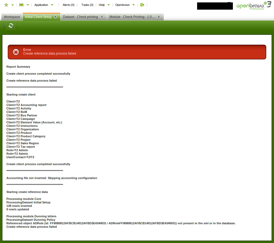274x243 pixels.
Task: Close the Module - Check Printing tab
Action: click(x=159, y=17)
